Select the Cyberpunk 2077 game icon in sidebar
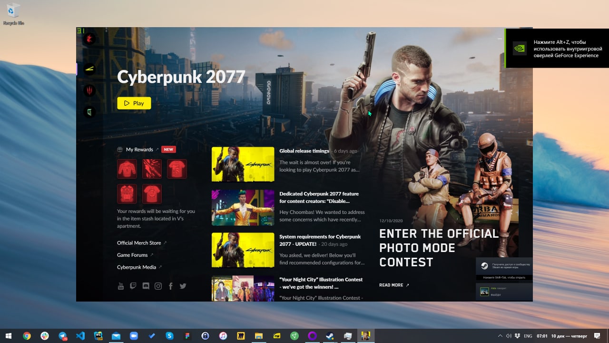Image resolution: width=609 pixels, height=343 pixels. [89, 70]
